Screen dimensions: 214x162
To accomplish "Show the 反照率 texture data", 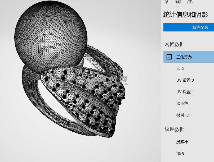I will coord(182,142).
